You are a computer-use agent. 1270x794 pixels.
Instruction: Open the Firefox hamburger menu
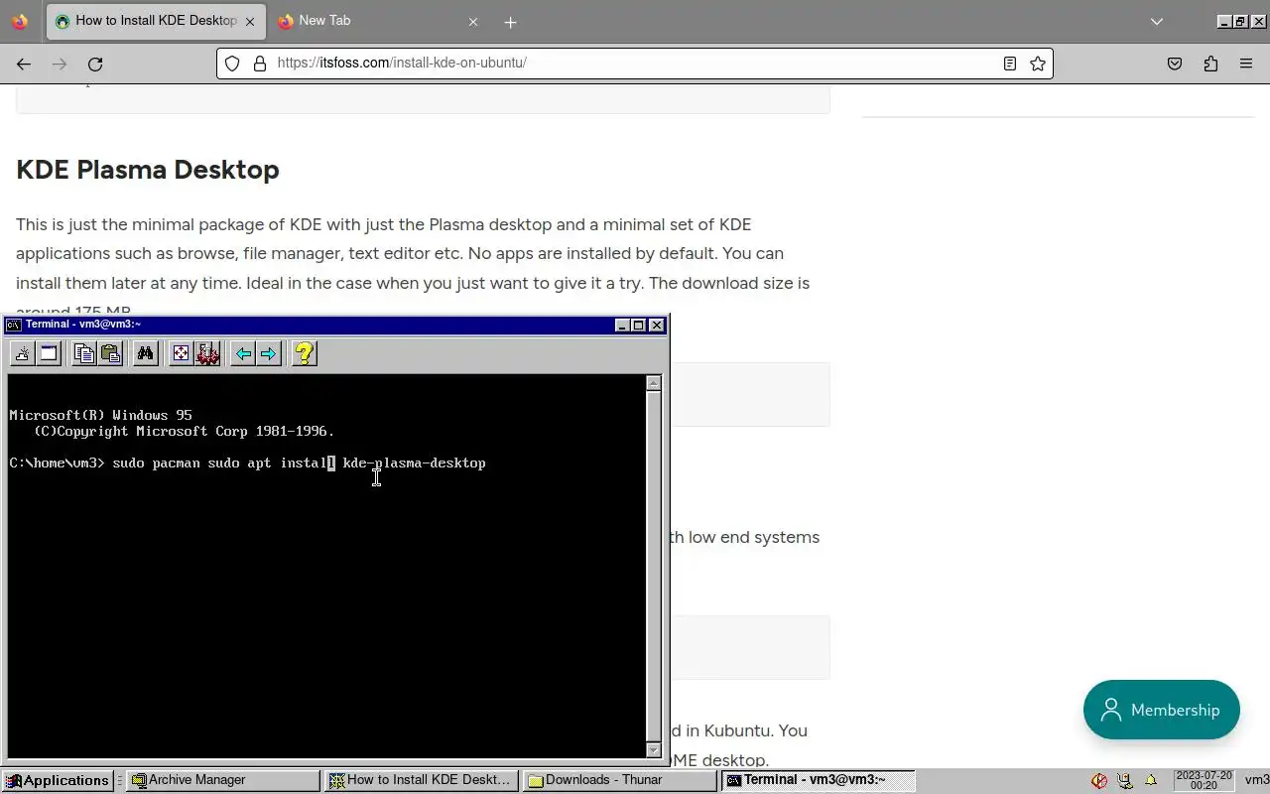1246,64
